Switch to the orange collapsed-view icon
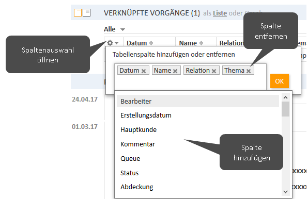 point(78,13)
